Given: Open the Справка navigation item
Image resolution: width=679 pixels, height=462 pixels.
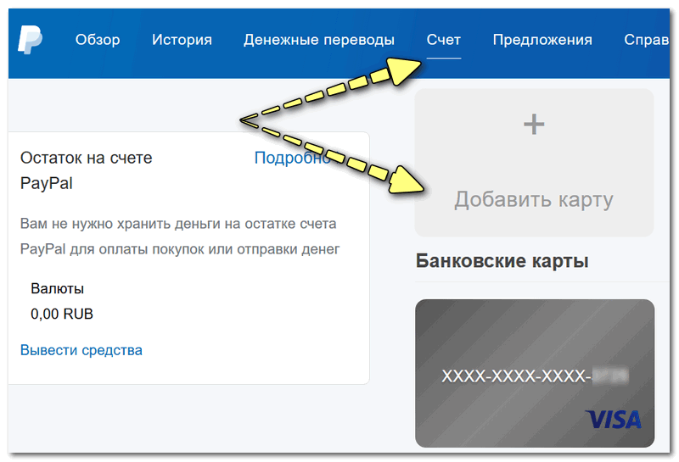Looking at the screenshot, I should pyautogui.click(x=646, y=40).
